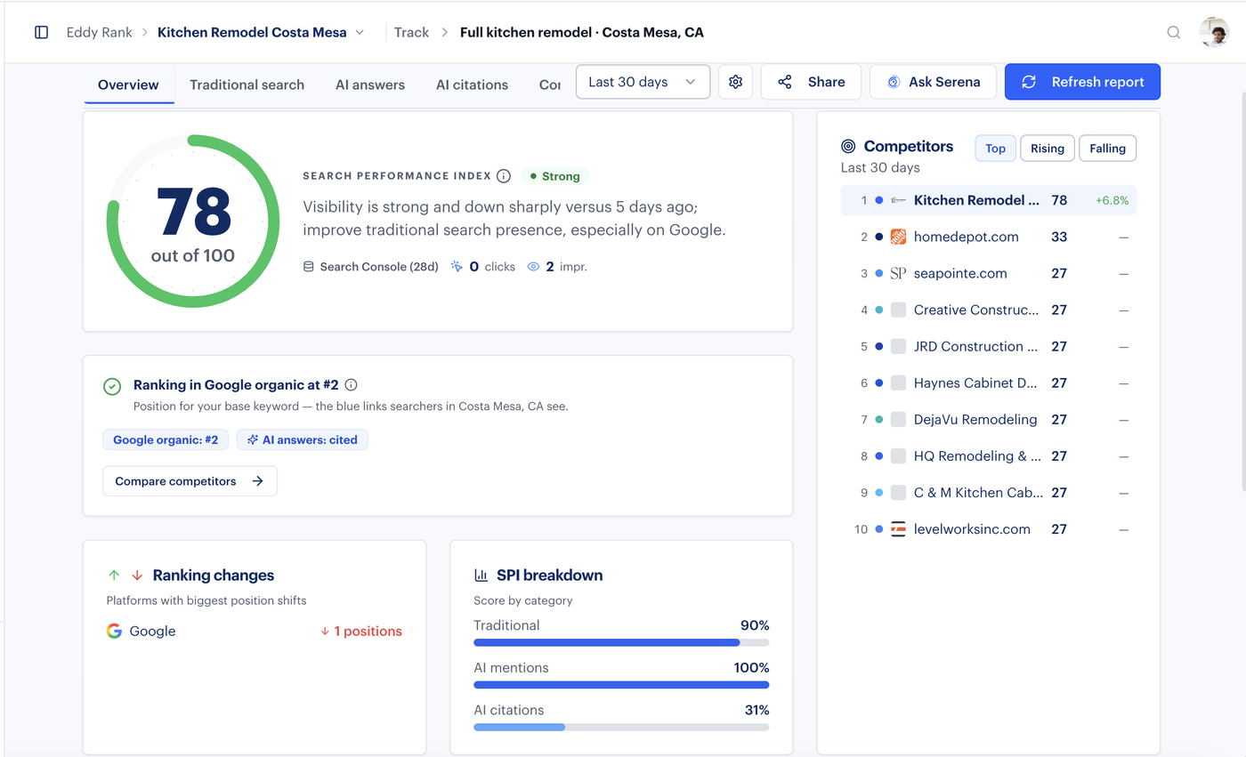Open the AI citations tab
1246x757 pixels.
tap(472, 85)
